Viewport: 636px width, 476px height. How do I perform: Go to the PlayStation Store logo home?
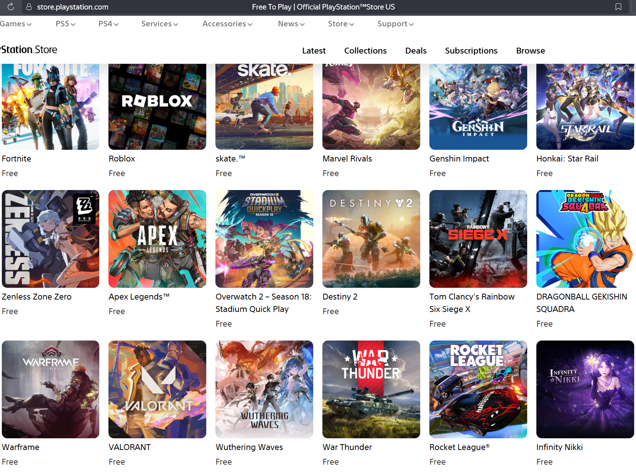[x=29, y=50]
